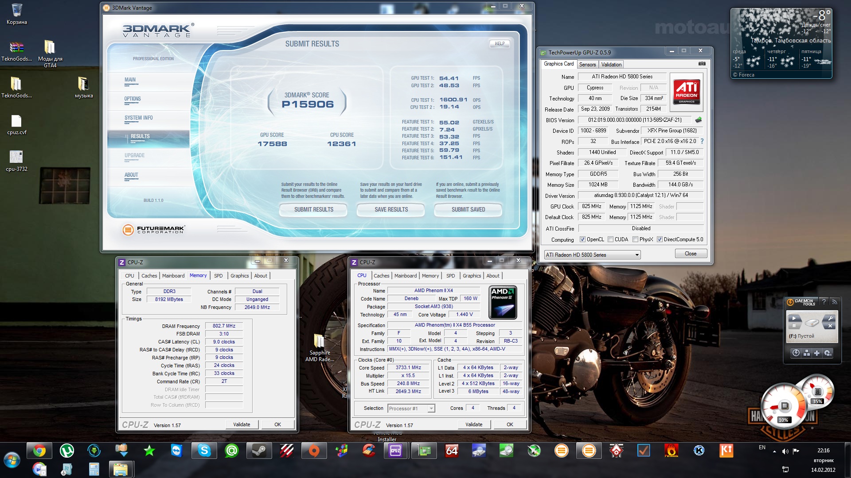Screen dimensions: 851x478
Task: Open Mainboard tab in right CPU-Z window
Action: pyautogui.click(x=406, y=276)
